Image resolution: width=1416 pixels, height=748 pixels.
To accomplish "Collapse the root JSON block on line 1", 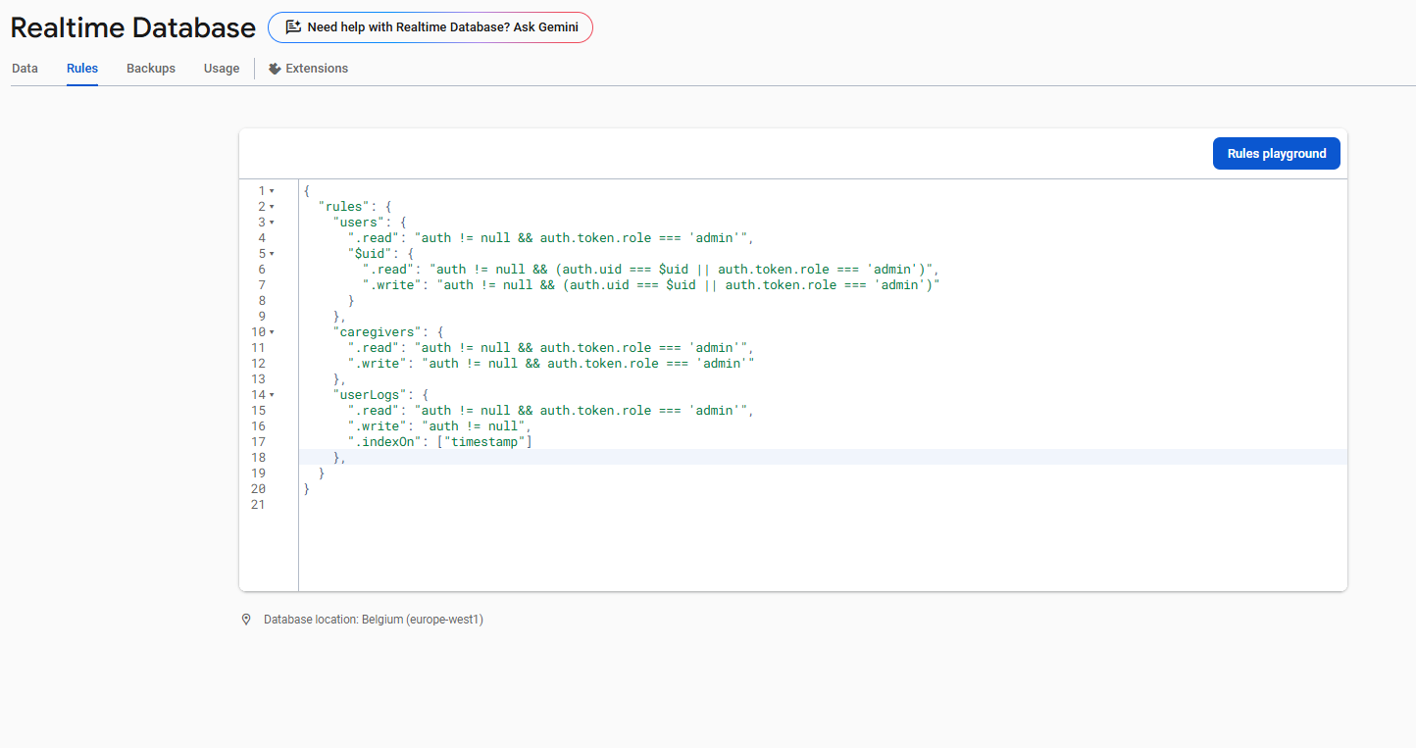I will point(270,189).
